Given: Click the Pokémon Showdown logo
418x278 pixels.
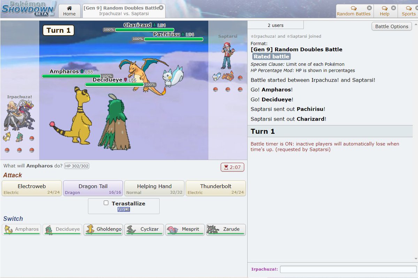Looking at the screenshot, I should coord(28,9).
